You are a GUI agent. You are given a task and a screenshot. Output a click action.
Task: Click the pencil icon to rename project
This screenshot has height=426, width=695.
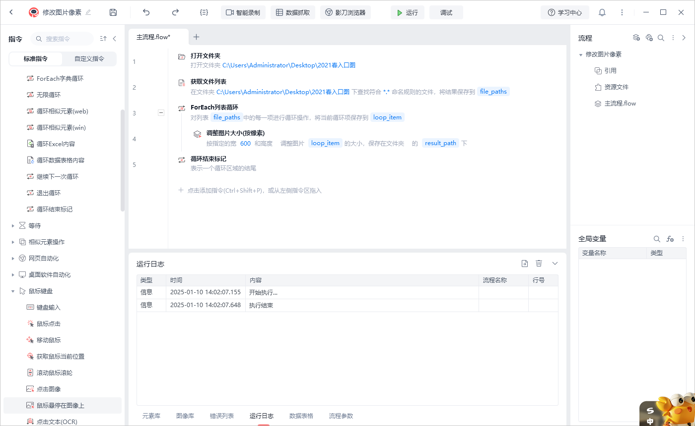coord(88,12)
